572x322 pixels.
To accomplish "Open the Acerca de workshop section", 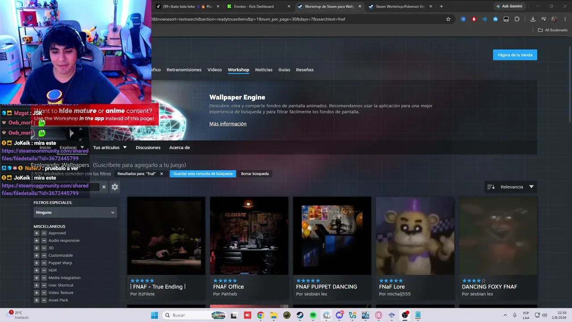I will (180, 148).
